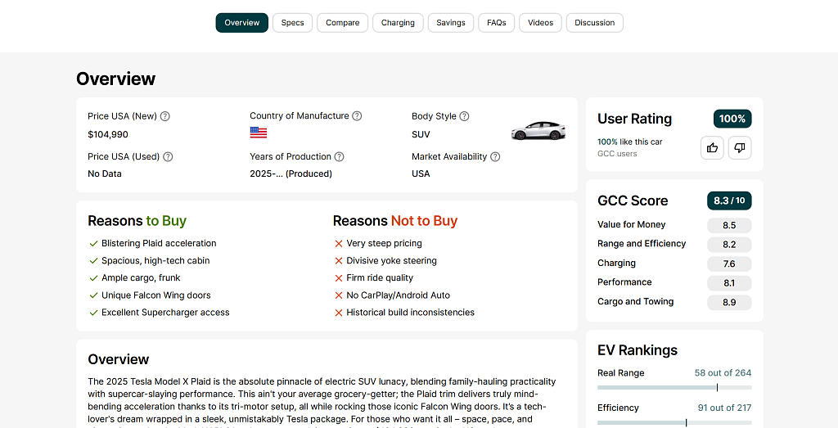Click 'Historical build inconsistencies' reason
838x428 pixels.
pyautogui.click(x=411, y=313)
